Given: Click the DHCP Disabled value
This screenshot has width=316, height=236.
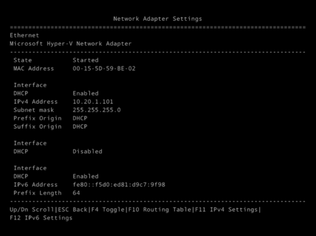Looking at the screenshot, I should pos(87,151).
